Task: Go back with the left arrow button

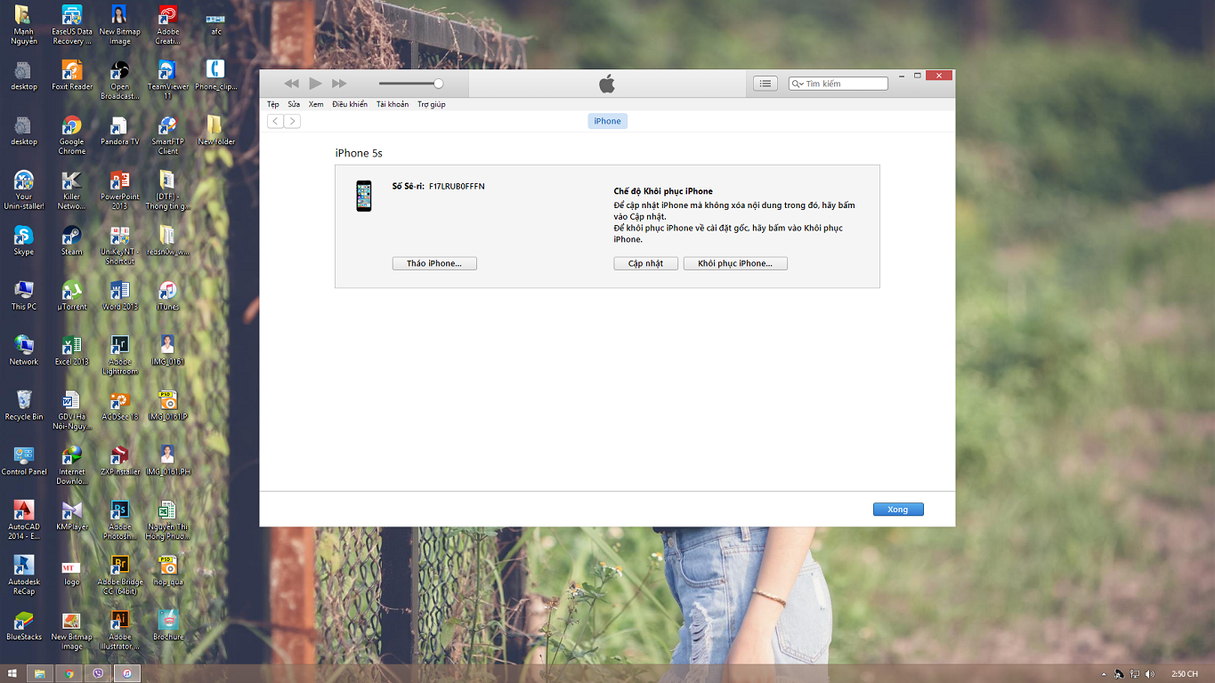Action: click(276, 121)
